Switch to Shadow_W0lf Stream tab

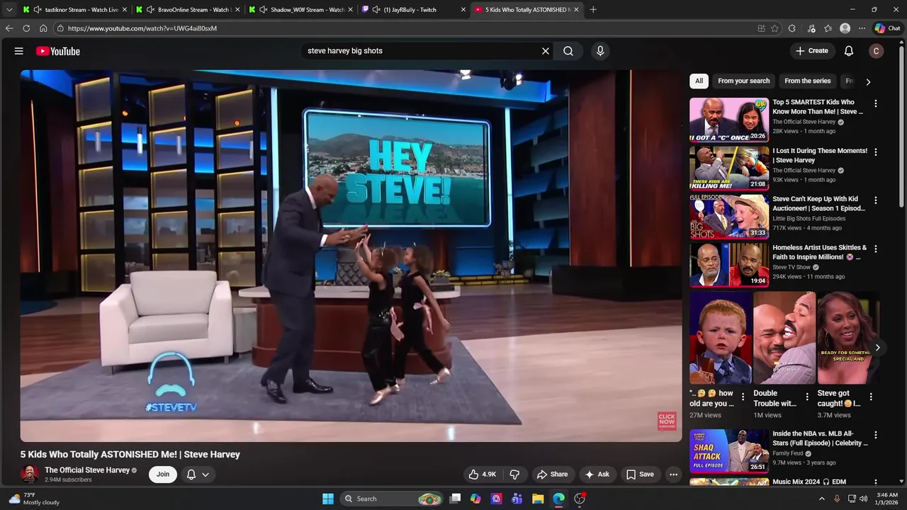[300, 9]
